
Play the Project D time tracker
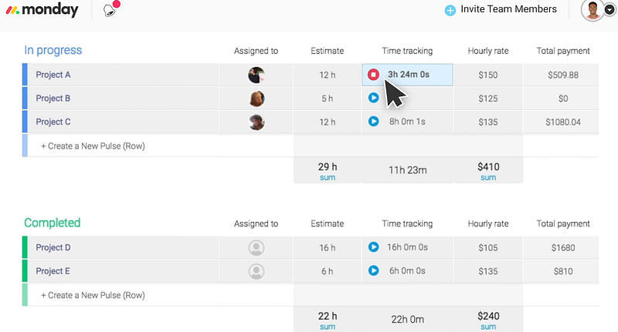tap(374, 247)
